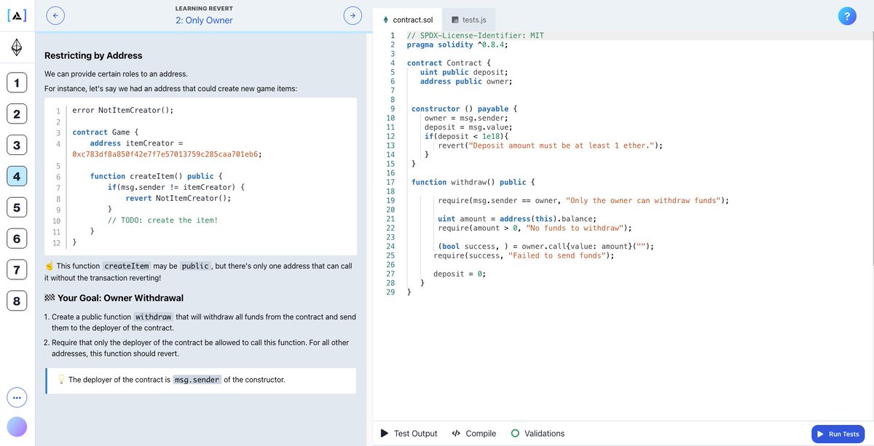This screenshot has height=446, width=874.
Task: Place cursor on 'address public owner;' line
Action: pyautogui.click(x=466, y=81)
